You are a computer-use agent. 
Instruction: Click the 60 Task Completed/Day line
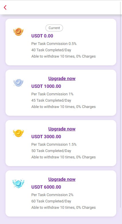tap(51, 201)
